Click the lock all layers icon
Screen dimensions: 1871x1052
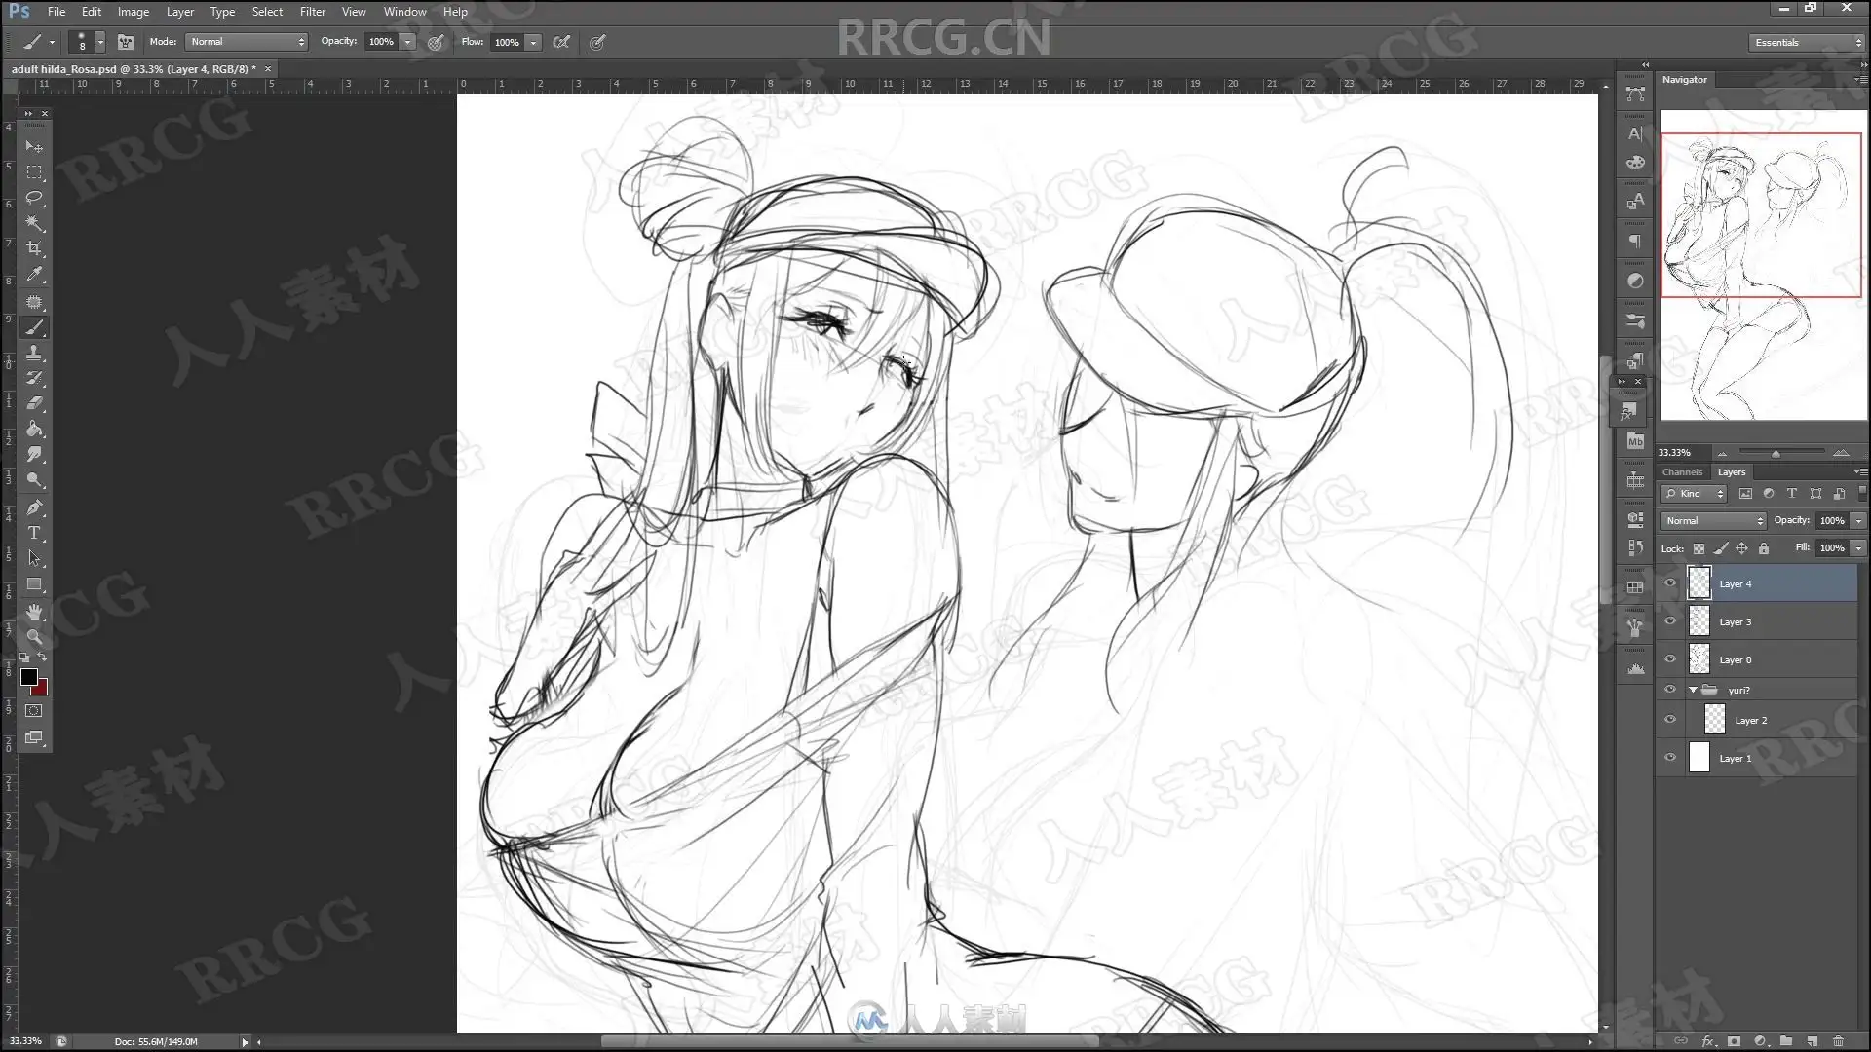coord(1763,548)
